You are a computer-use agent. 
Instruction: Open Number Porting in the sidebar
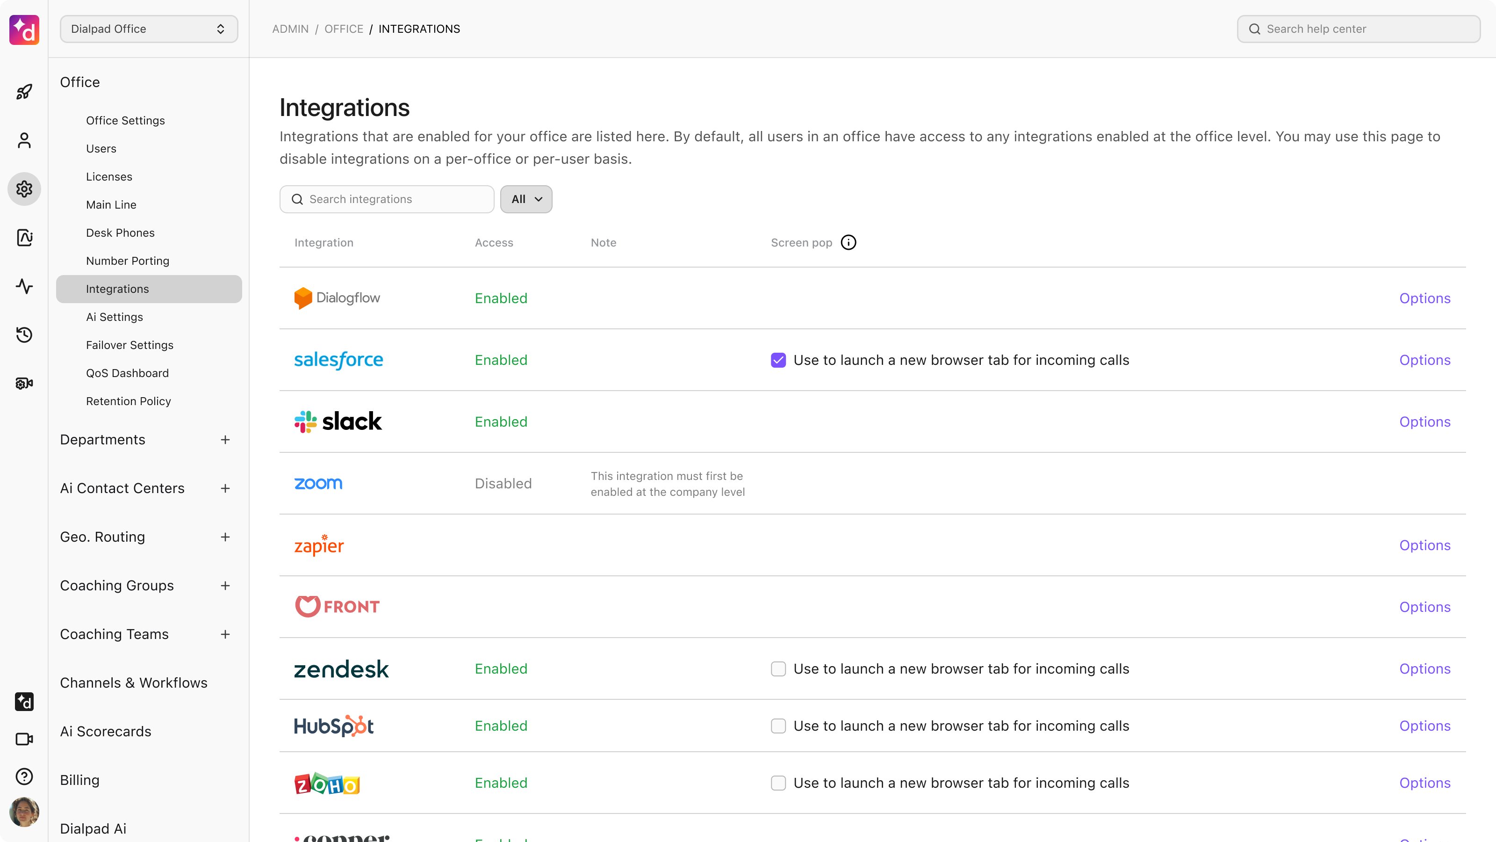pos(128,261)
